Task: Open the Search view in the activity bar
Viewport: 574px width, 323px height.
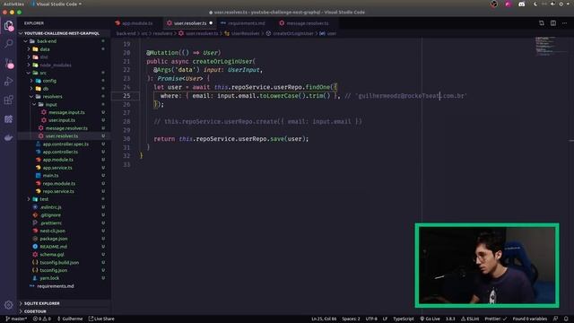Action: [x=8, y=44]
